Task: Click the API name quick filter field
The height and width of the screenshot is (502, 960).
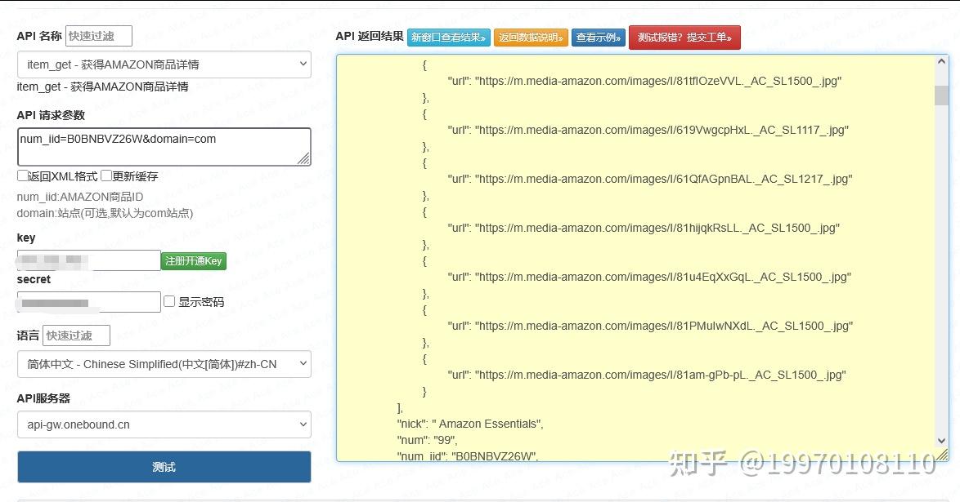Action: (x=99, y=36)
